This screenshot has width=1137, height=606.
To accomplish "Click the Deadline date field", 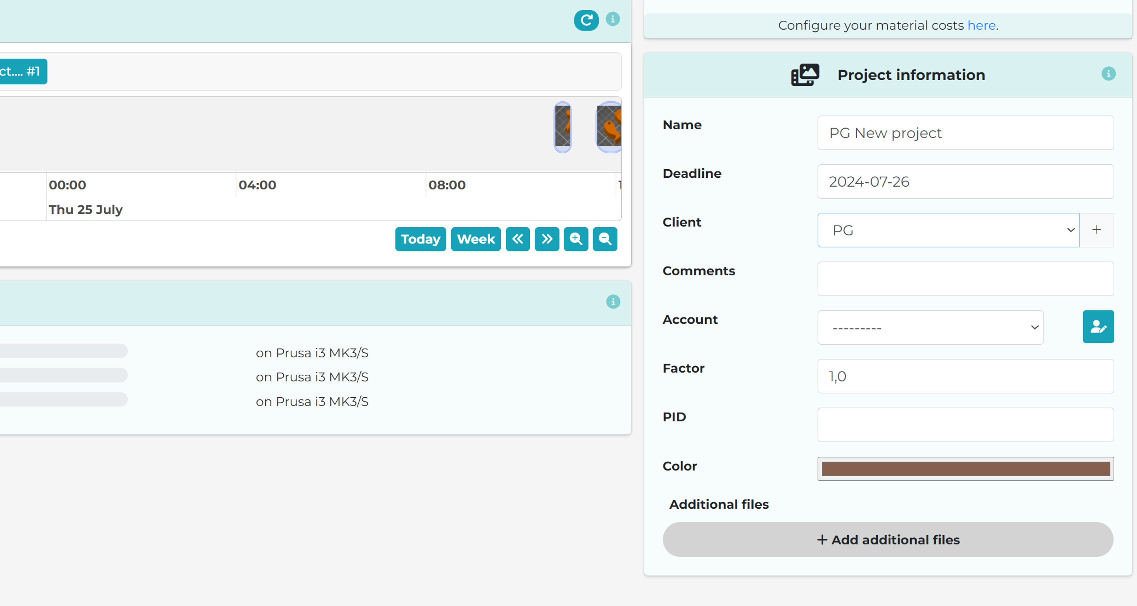I will [x=965, y=181].
